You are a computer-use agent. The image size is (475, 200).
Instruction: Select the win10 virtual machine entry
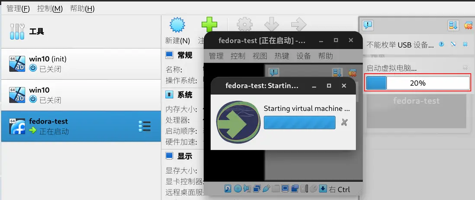tap(81, 95)
